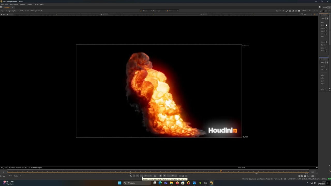Open the full-screen viewer toggle icon
Image resolution: width=331 pixels, height=186 pixels.
277,11
